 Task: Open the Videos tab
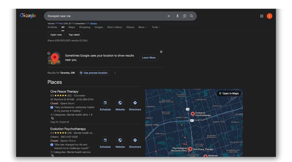(x=130, y=27)
